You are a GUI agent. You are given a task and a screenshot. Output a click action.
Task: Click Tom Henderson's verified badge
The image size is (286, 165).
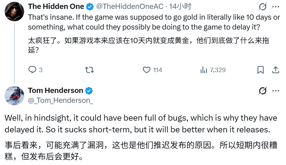click(89, 91)
